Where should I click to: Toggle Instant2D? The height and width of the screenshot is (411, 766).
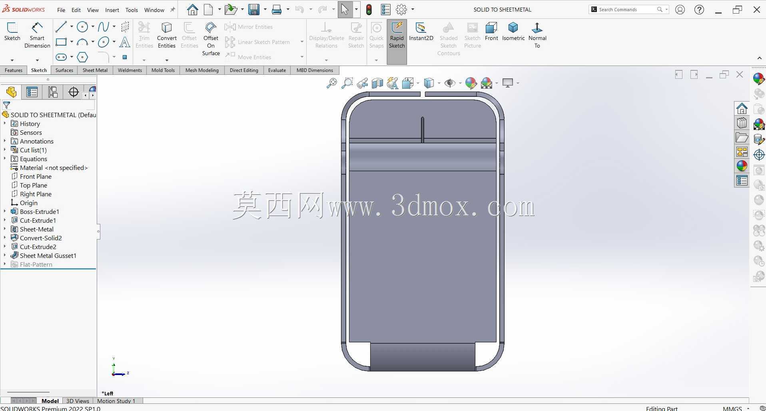[x=421, y=32]
